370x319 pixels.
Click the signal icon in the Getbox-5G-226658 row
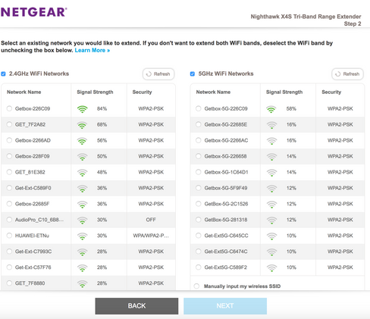click(271, 157)
